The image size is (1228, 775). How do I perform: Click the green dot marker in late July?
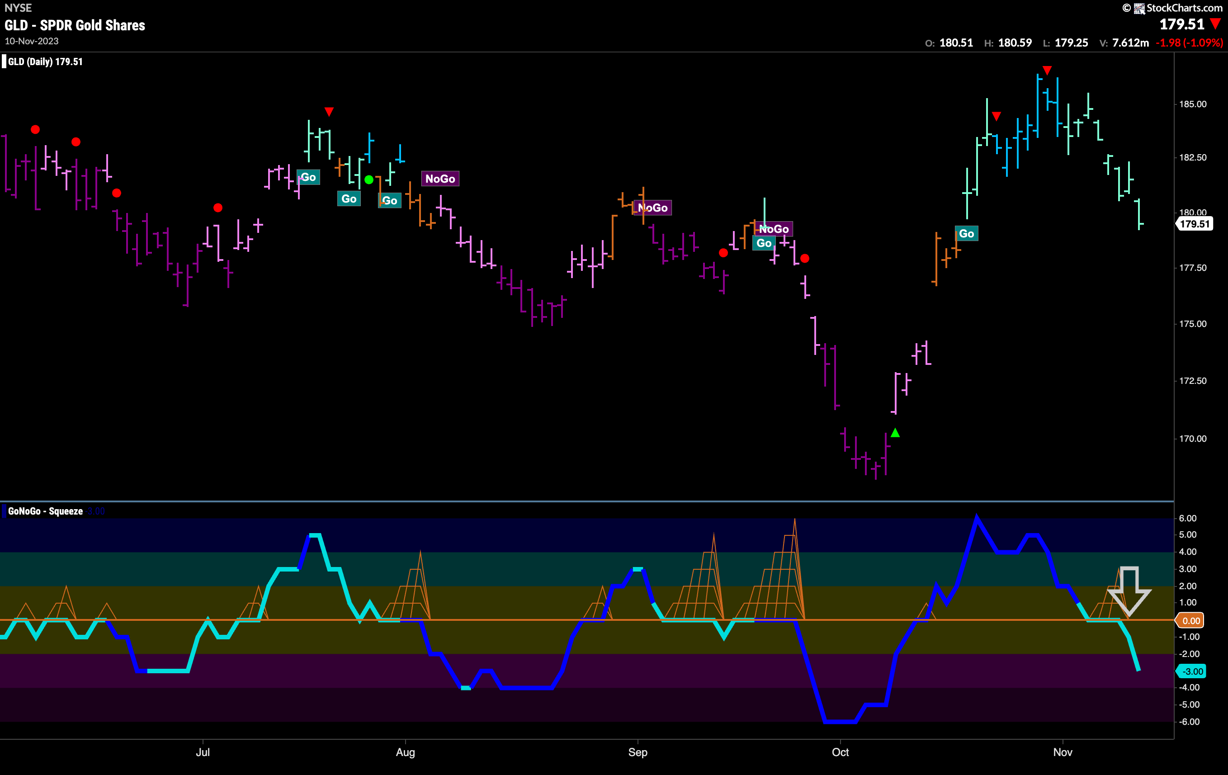point(369,180)
